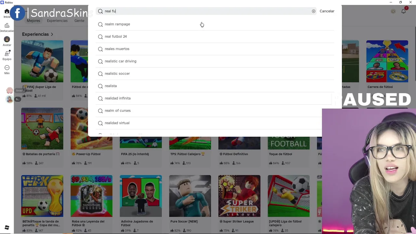Open Super Striker League thumbnail

[239, 196]
